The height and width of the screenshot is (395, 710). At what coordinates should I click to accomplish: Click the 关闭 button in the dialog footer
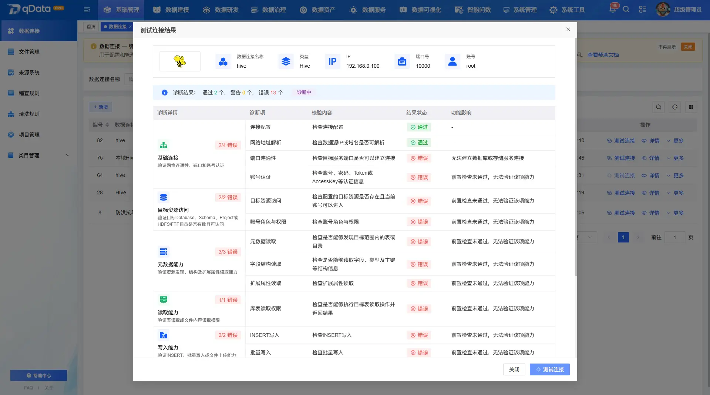(x=514, y=369)
